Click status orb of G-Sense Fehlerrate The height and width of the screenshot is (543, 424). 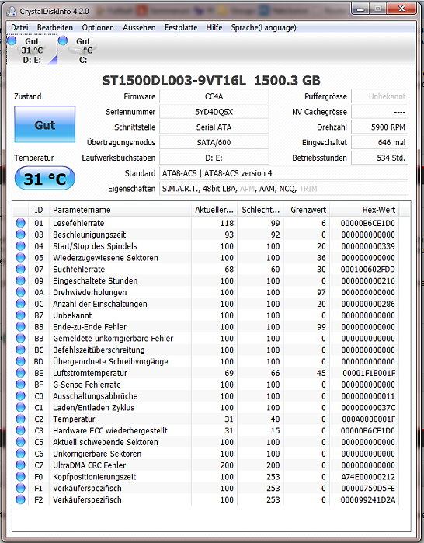(20, 384)
